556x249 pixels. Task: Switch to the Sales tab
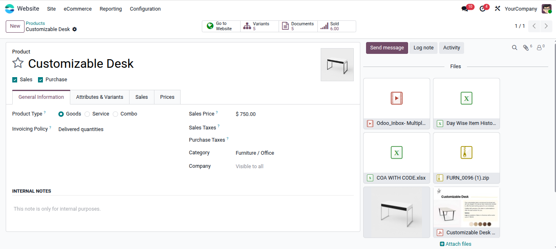tap(142, 97)
